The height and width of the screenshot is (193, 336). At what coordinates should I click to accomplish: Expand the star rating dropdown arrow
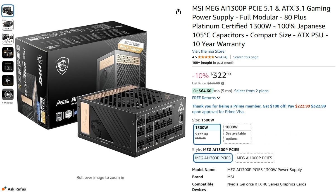[217, 57]
